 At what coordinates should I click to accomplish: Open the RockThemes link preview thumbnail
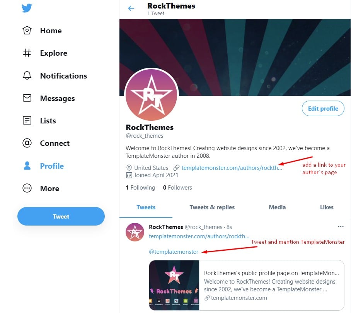(174, 285)
